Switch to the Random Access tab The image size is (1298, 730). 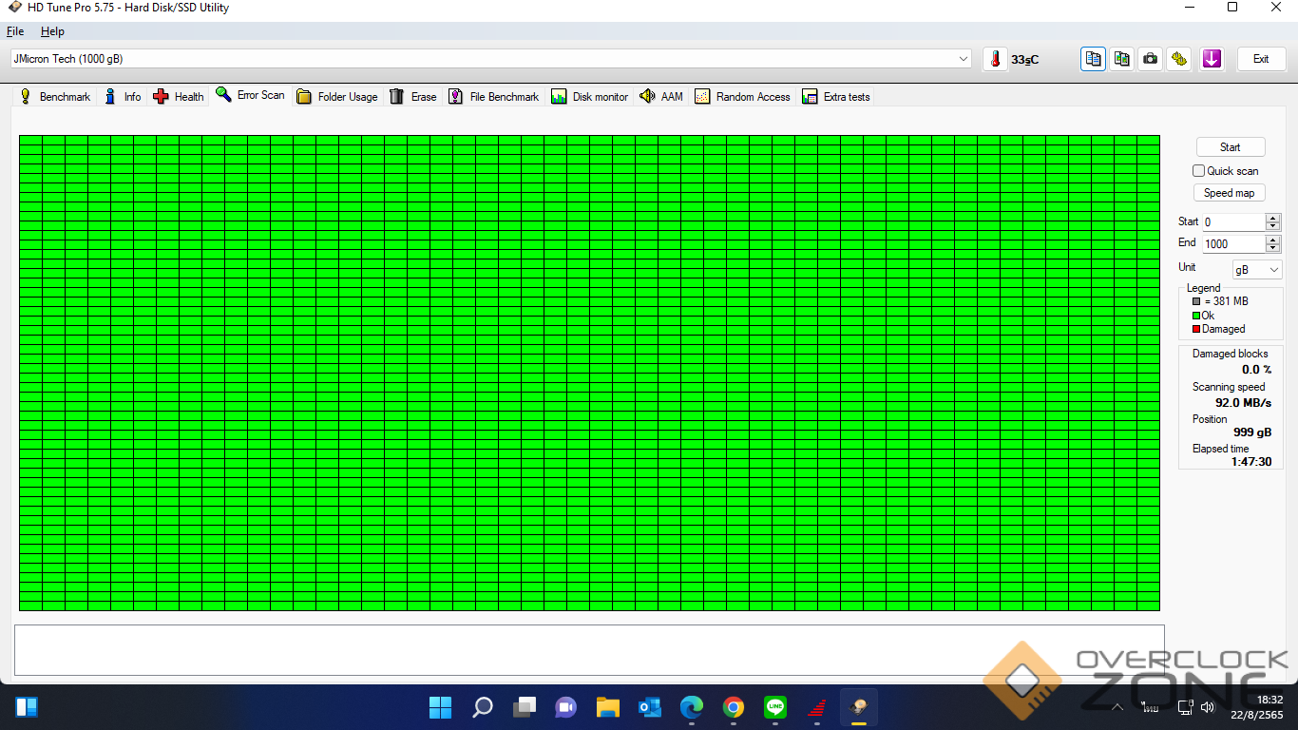pyautogui.click(x=742, y=97)
